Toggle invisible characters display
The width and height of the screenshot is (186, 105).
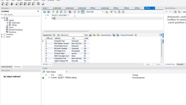coord(119,12)
